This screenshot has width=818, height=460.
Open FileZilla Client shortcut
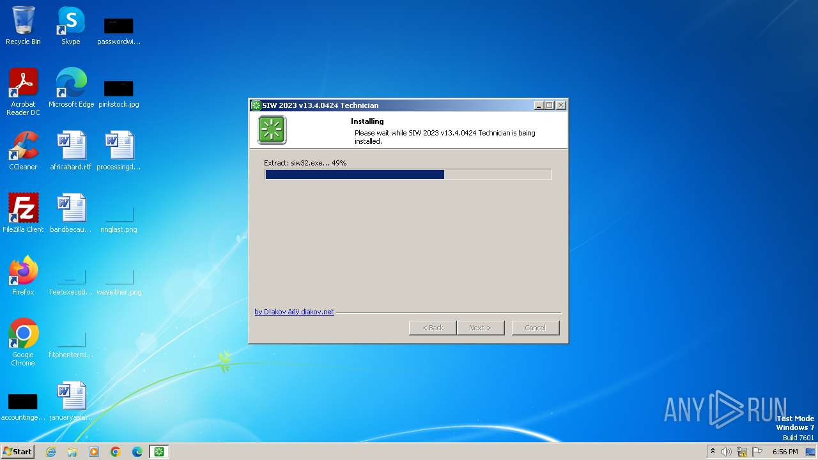23,213
